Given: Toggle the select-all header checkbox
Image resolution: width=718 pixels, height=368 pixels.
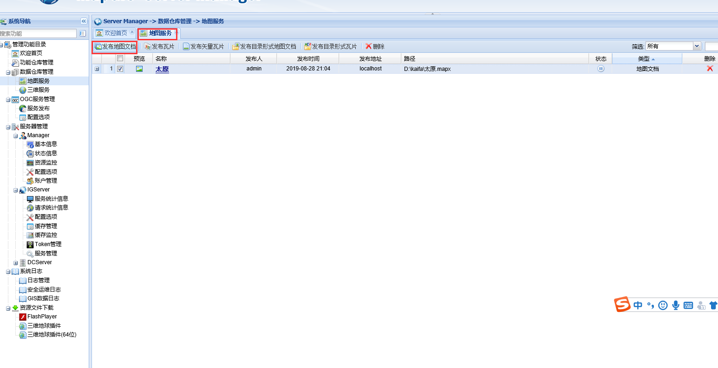Looking at the screenshot, I should click(120, 58).
